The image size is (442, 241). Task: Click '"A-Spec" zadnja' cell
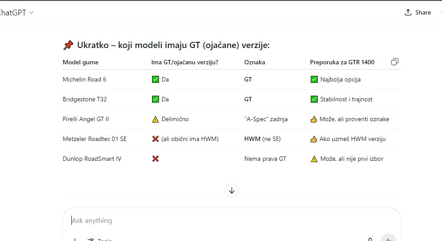click(x=266, y=119)
